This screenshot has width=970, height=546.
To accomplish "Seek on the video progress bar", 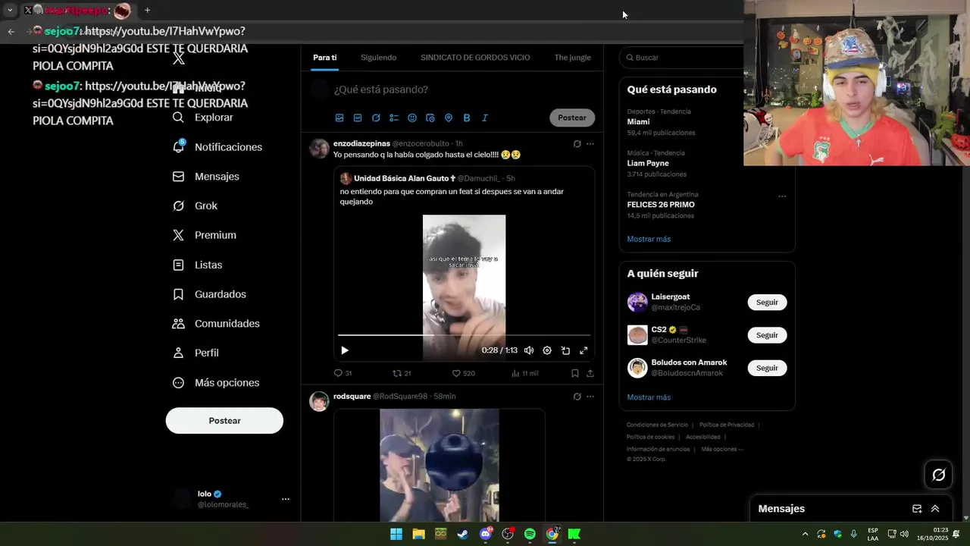I will pyautogui.click(x=464, y=334).
